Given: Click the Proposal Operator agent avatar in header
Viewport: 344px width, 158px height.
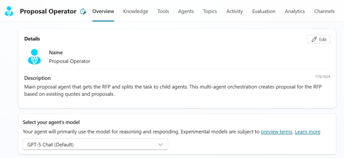Looking at the screenshot, I should [9, 11].
